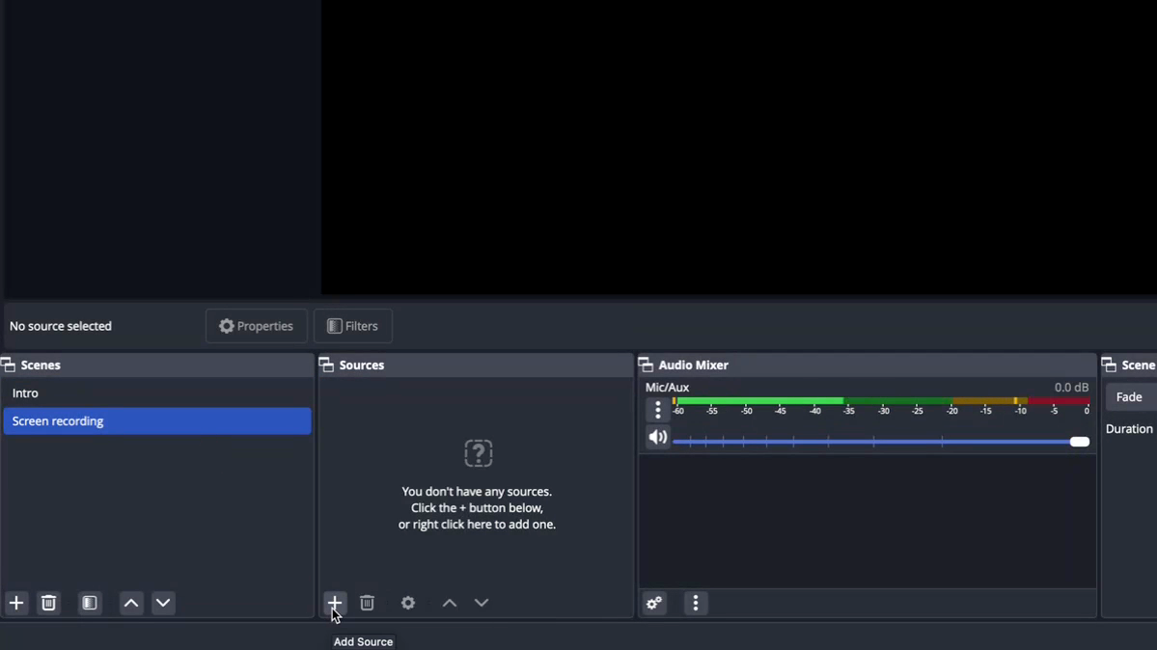
Task: Delete the selected scene using trash icon
Action: click(x=49, y=603)
